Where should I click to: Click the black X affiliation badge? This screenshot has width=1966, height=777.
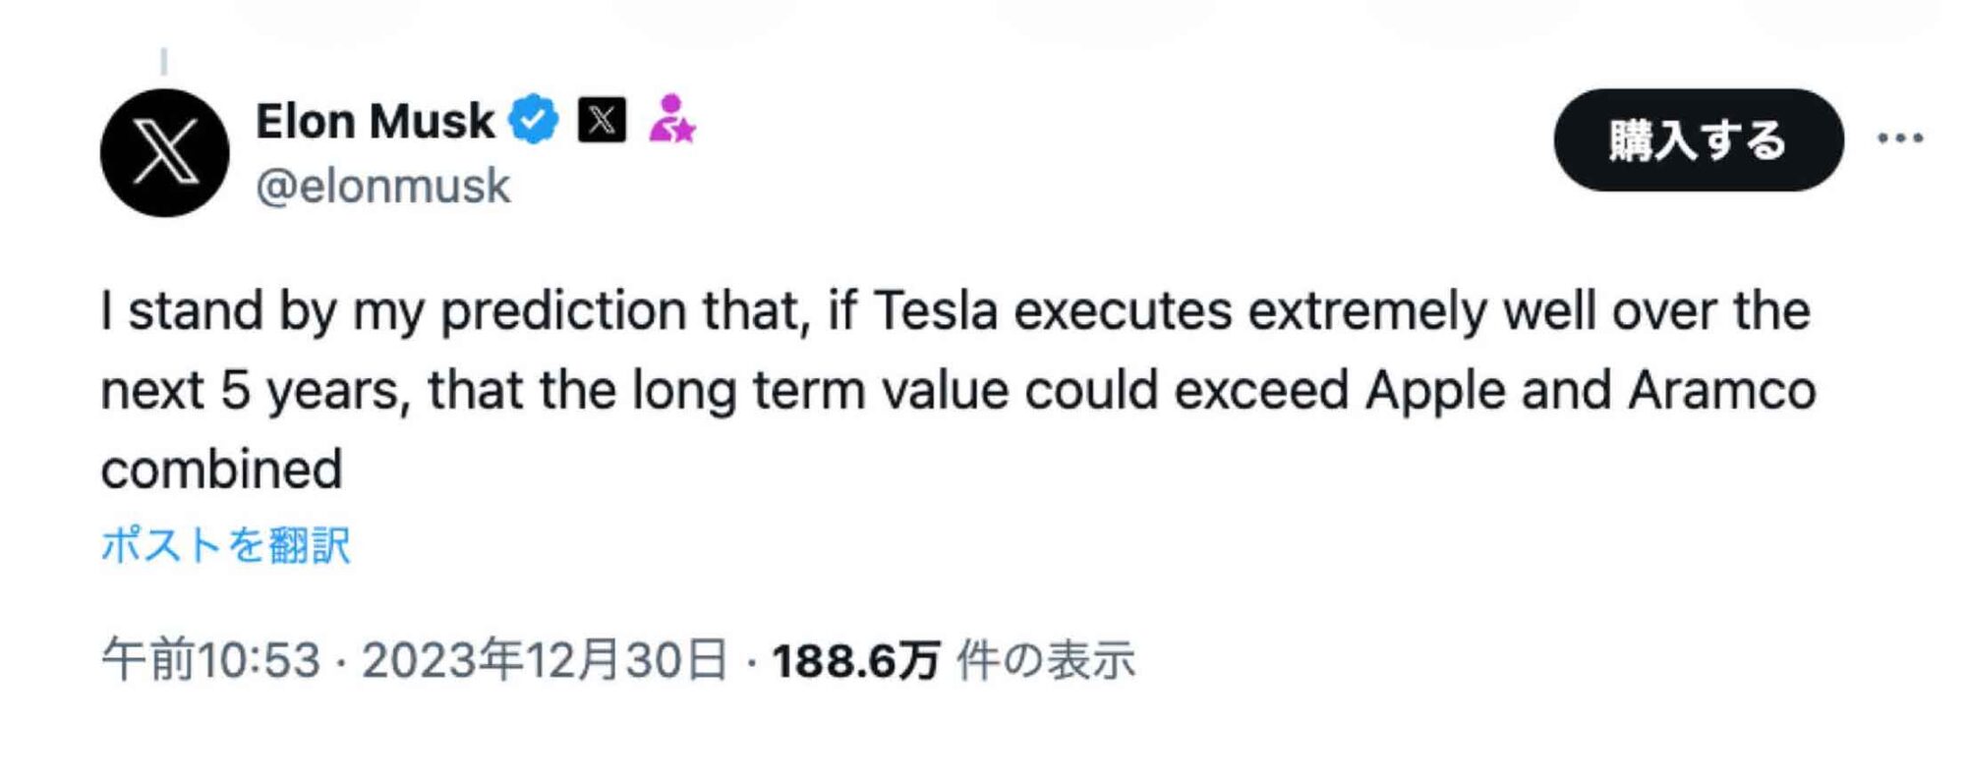click(602, 120)
